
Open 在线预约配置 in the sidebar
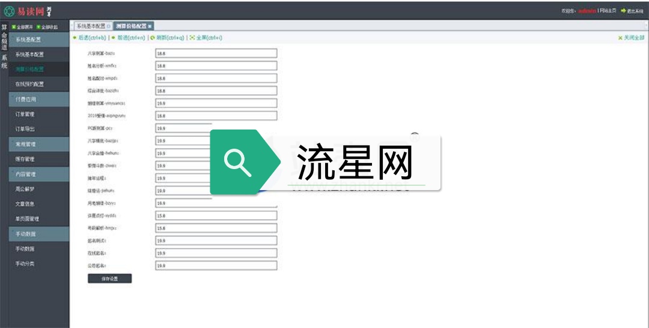click(x=39, y=85)
